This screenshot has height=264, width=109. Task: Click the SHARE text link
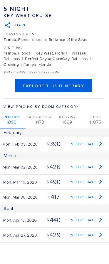point(19,25)
